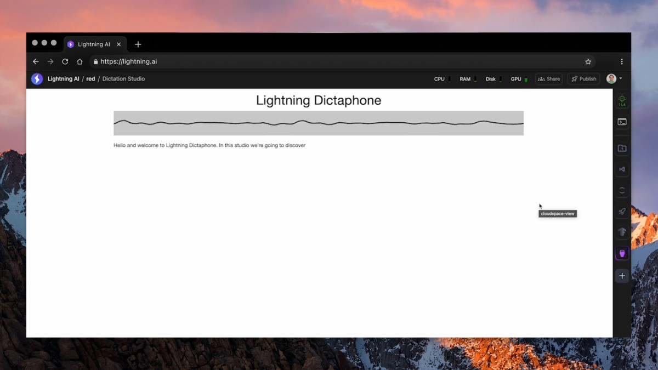Inspect the RAM usage indicator
The width and height of the screenshot is (658, 370).
point(466,78)
